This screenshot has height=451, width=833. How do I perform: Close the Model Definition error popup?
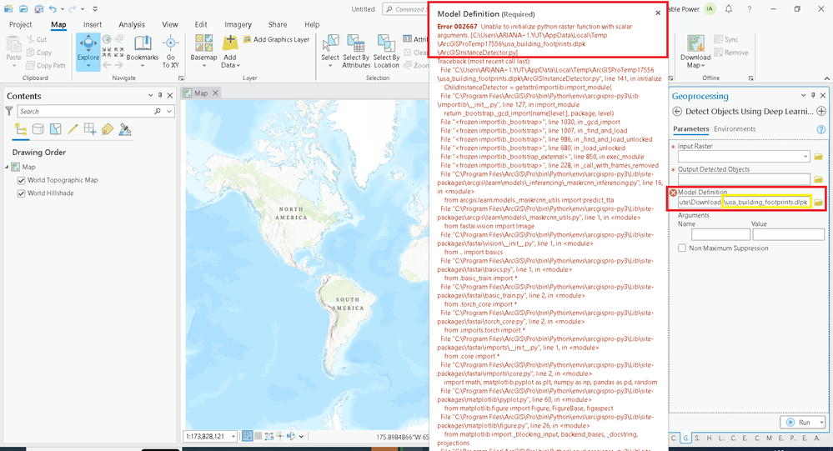coord(658,13)
